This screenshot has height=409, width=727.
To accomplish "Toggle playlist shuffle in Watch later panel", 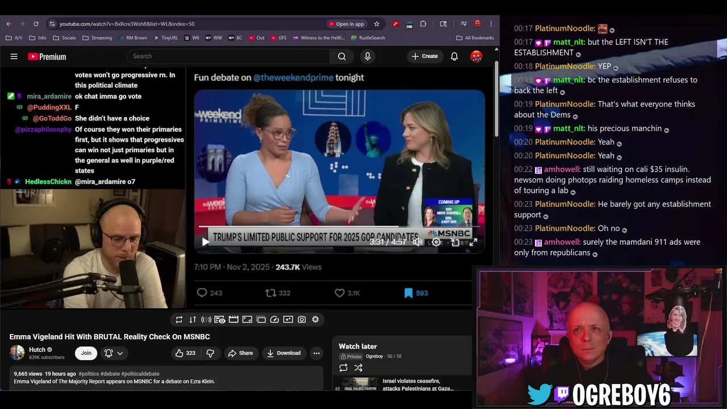I will point(358,368).
